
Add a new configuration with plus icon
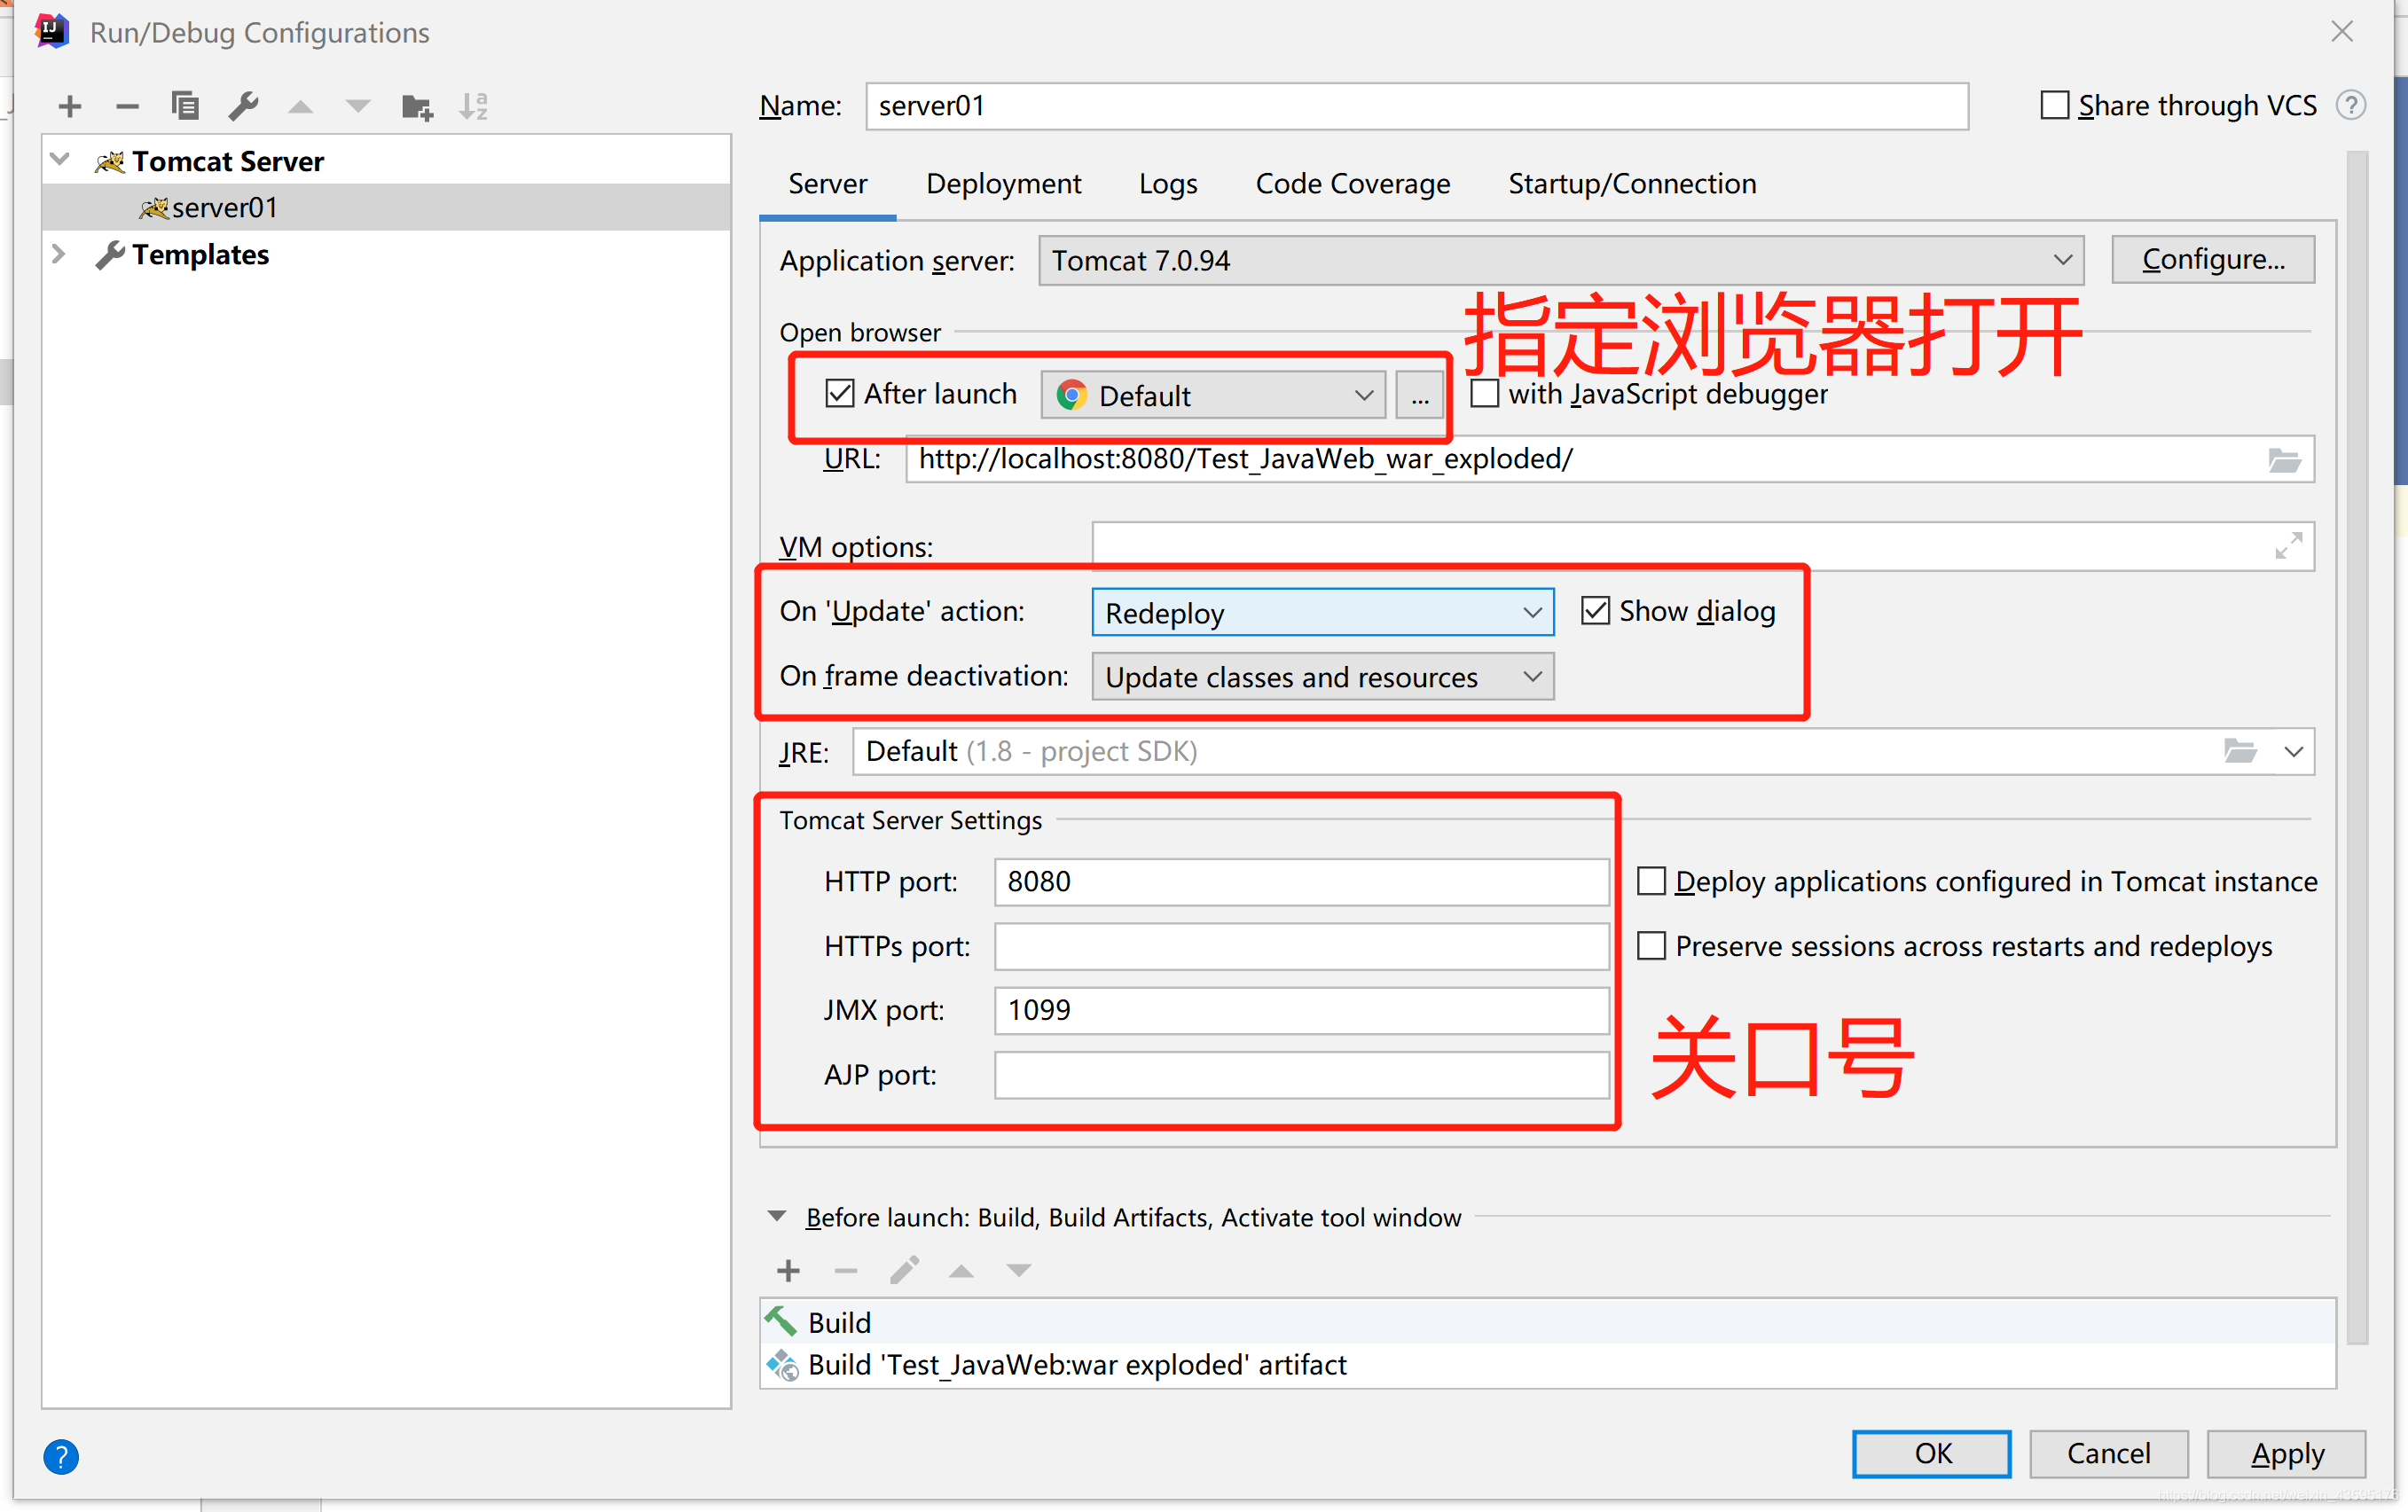click(70, 106)
